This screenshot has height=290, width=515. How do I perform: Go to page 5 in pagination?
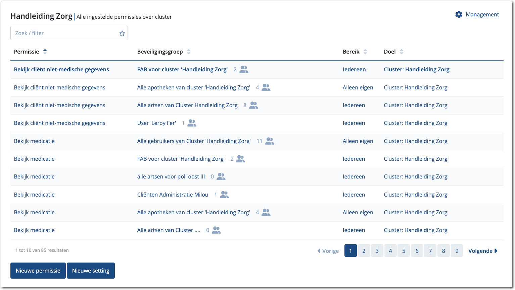coord(404,251)
